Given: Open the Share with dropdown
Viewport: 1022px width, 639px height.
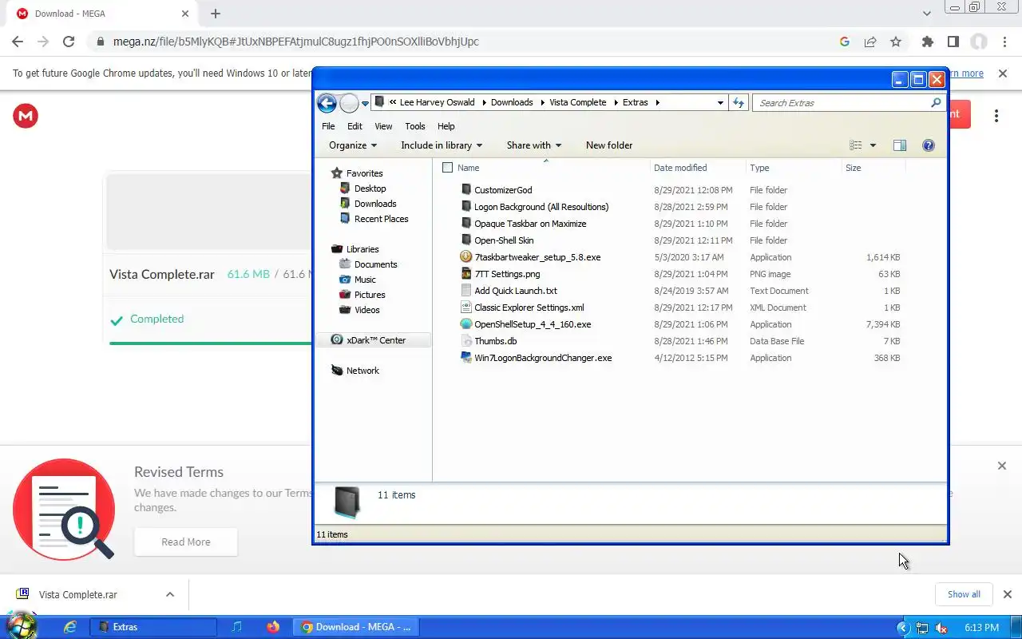Looking at the screenshot, I should click(534, 145).
